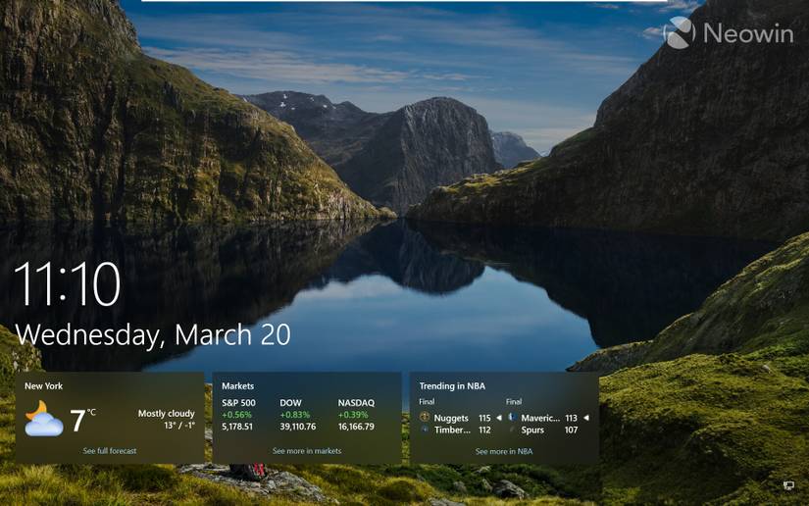Click the Mavericks team logo

coord(512,417)
